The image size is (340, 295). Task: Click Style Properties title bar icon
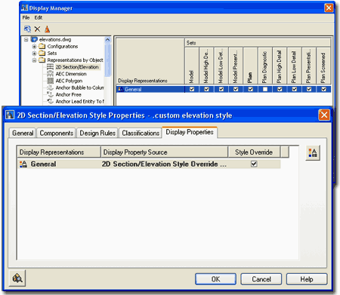tap(10, 115)
